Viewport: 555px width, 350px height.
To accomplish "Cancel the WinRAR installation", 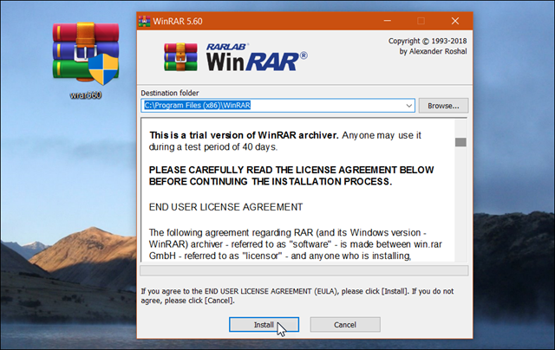I will click(345, 325).
